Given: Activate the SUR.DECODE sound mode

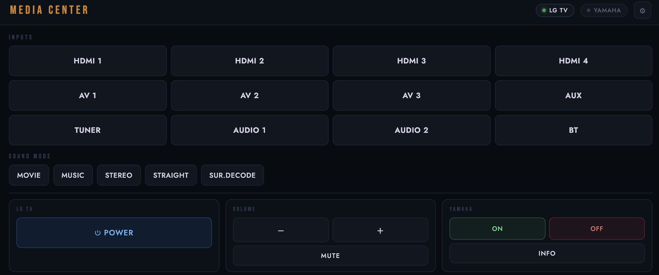Looking at the screenshot, I should pyautogui.click(x=232, y=175).
